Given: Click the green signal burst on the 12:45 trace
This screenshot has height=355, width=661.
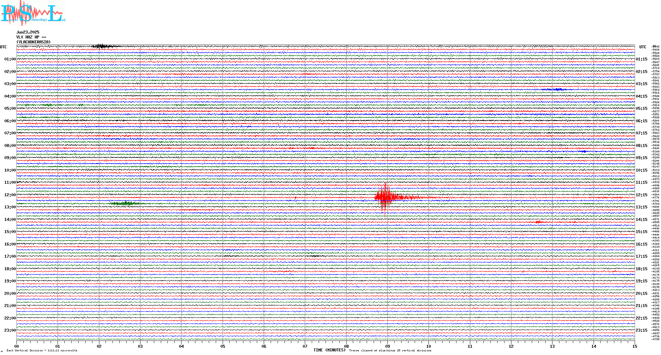Looking at the screenshot, I should (x=126, y=203).
